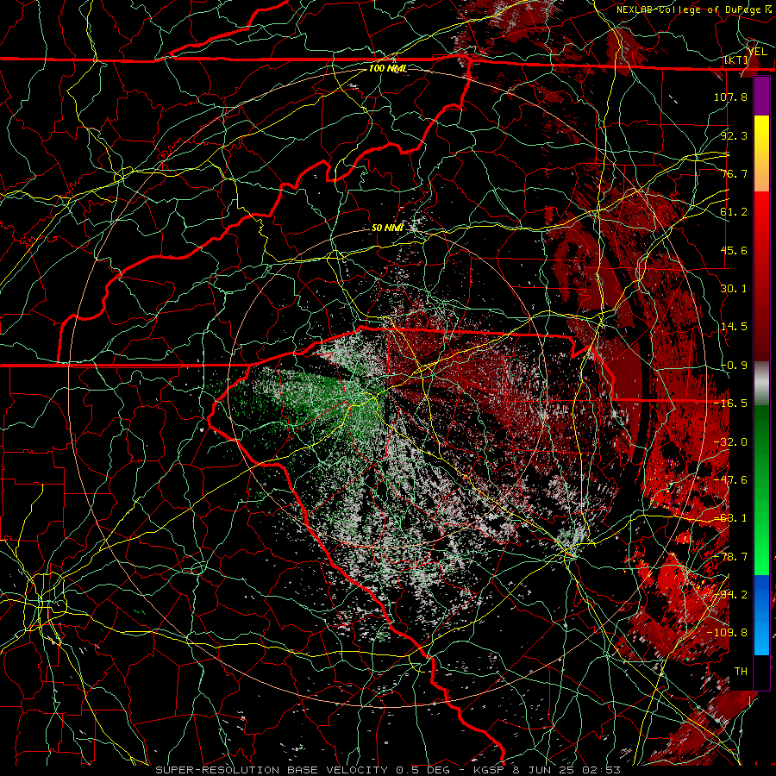Click the 92.3 velocity scale value

(x=734, y=135)
